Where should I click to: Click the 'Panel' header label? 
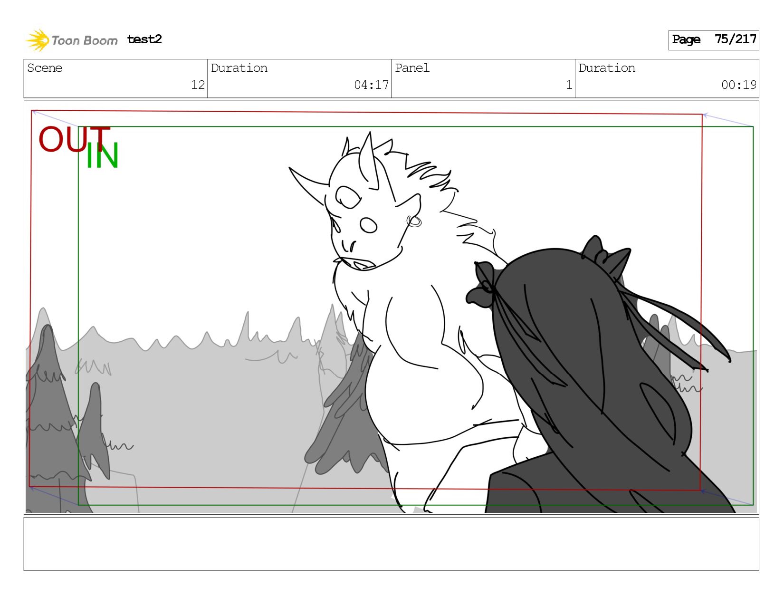pos(412,68)
